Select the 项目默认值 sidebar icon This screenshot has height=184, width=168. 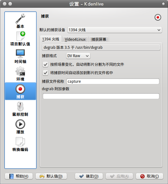pos(20,39)
